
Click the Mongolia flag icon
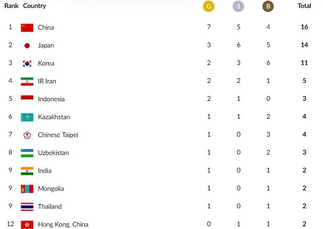pos(27,188)
